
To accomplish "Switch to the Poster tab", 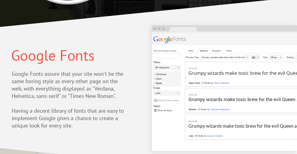I will [229, 51].
